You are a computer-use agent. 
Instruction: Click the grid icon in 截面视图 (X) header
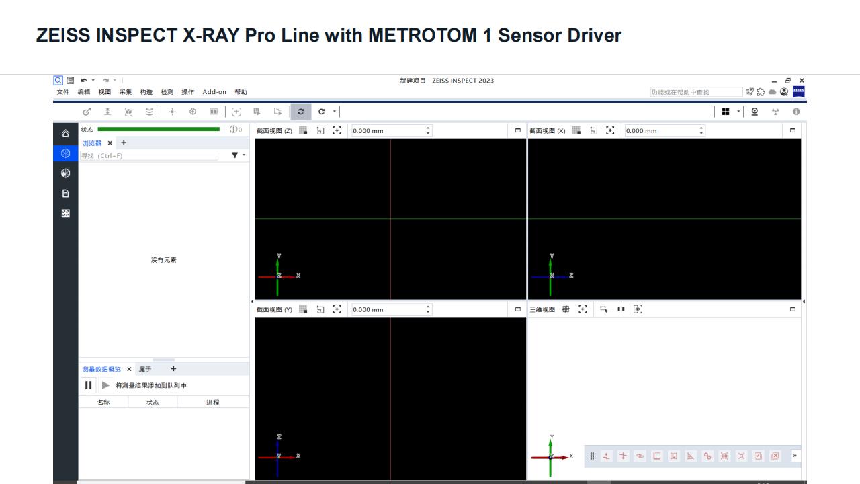(x=576, y=130)
